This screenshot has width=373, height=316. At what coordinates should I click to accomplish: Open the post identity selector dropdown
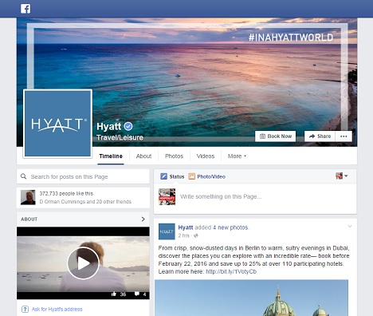point(342,176)
